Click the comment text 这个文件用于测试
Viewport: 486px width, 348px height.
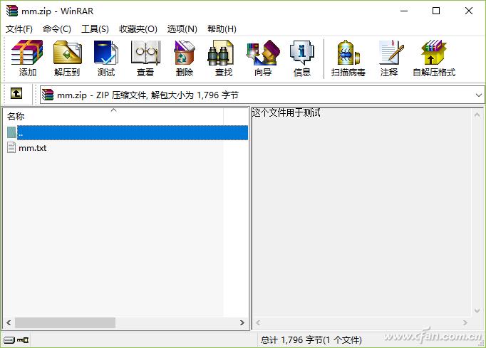point(286,112)
